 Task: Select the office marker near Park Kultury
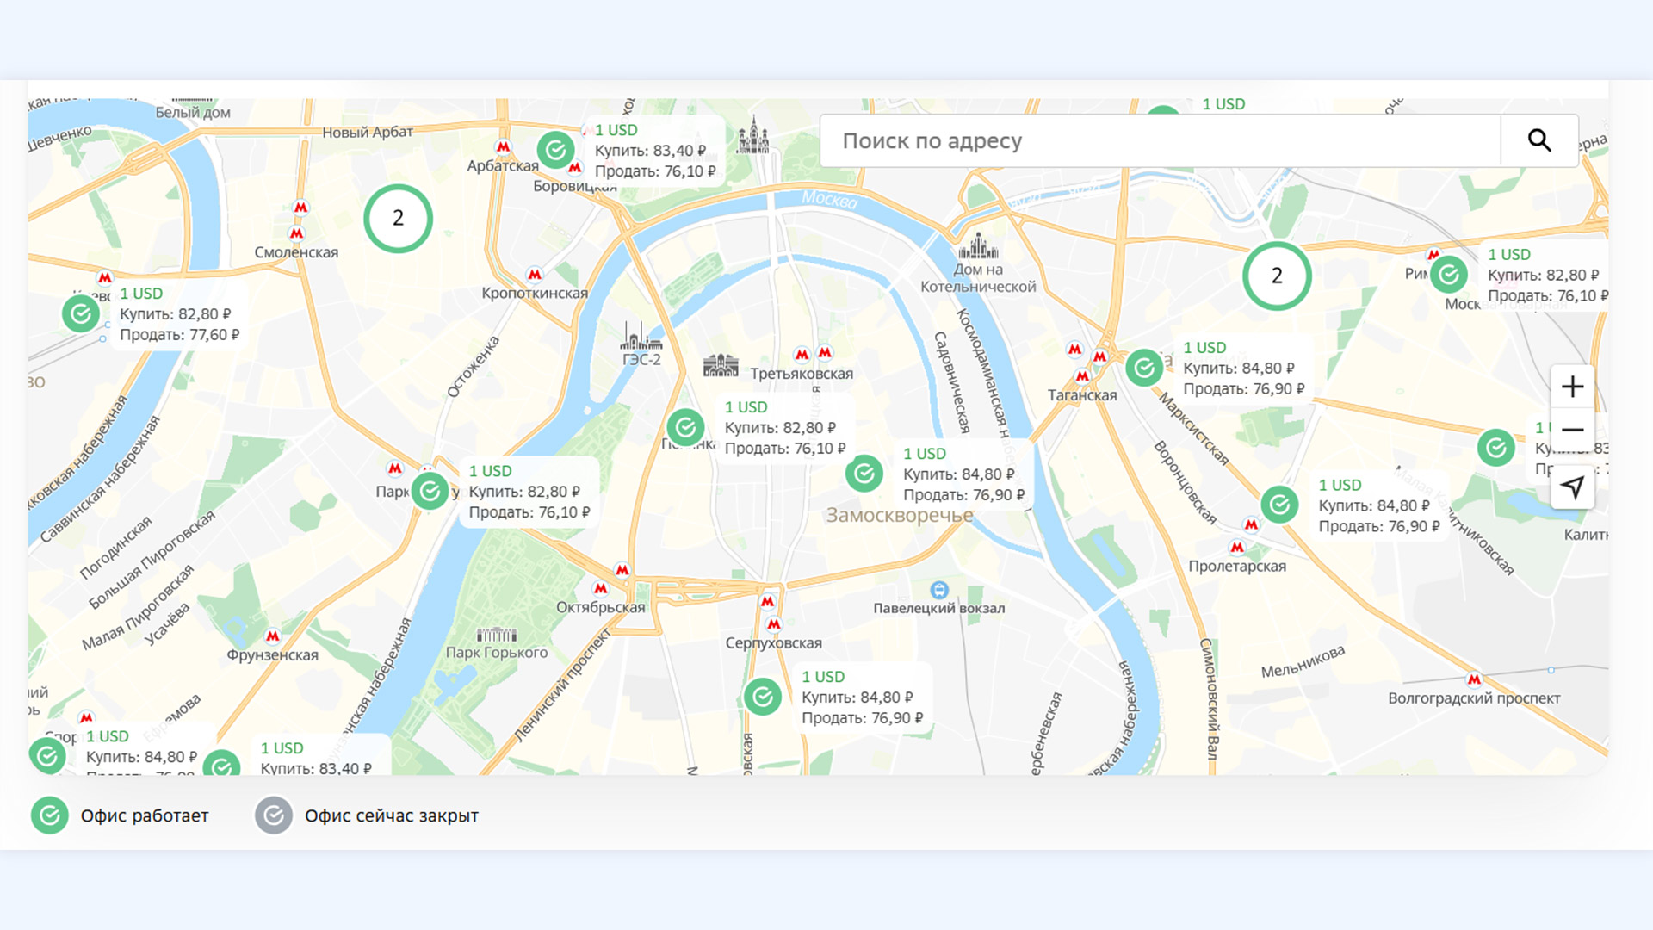click(430, 491)
